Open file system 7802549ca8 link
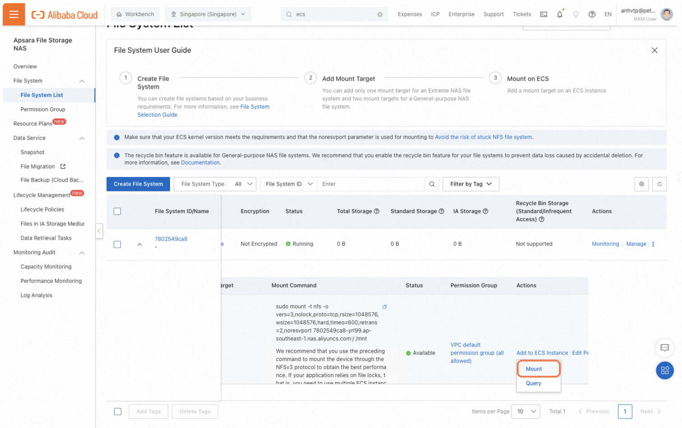682x428 pixels. [x=171, y=239]
